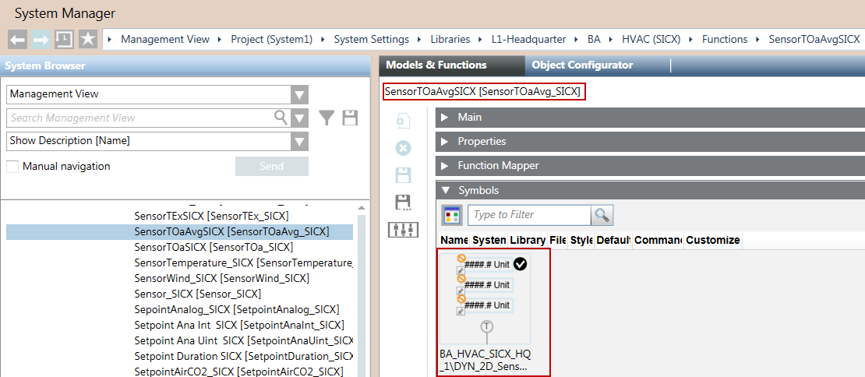
Task: Open the navigation history icon
Action: (64, 39)
